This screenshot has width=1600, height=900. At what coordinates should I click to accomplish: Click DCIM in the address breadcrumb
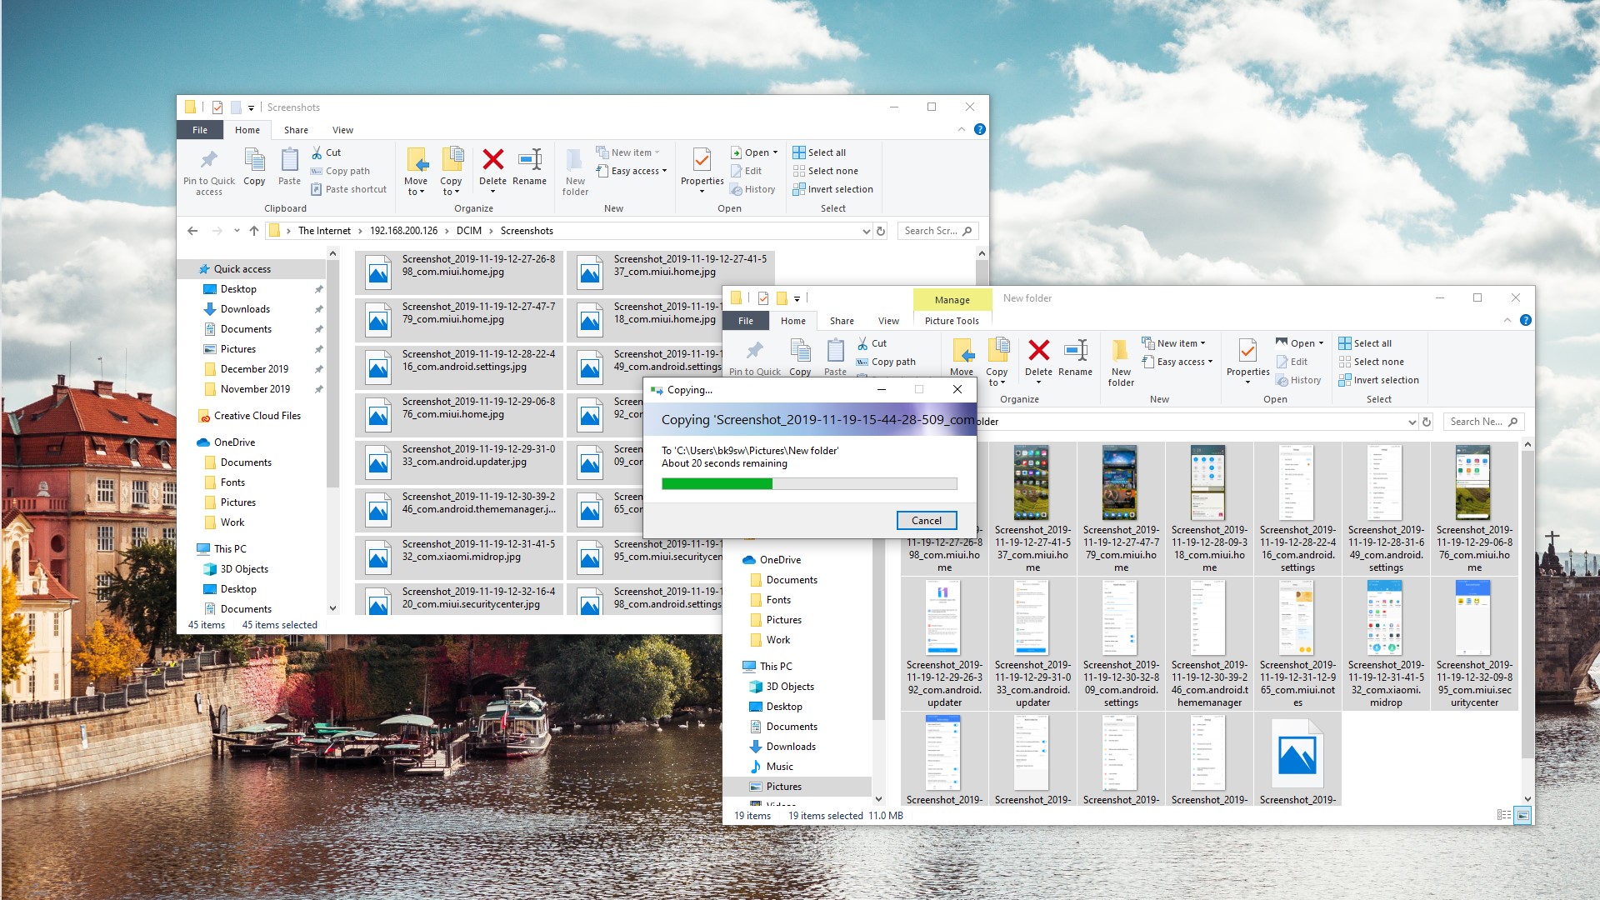pos(468,231)
